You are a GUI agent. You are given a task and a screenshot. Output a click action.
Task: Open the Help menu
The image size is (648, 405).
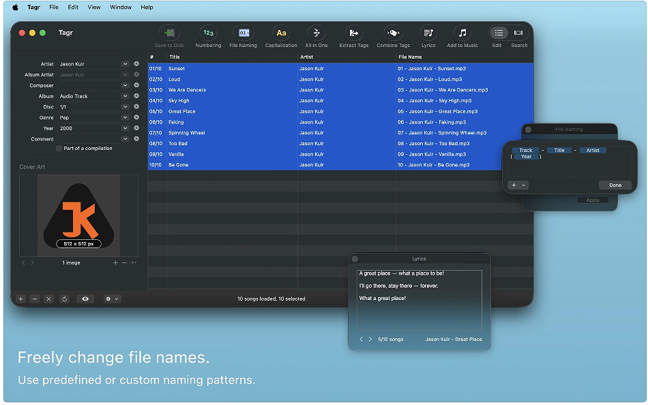147,7
